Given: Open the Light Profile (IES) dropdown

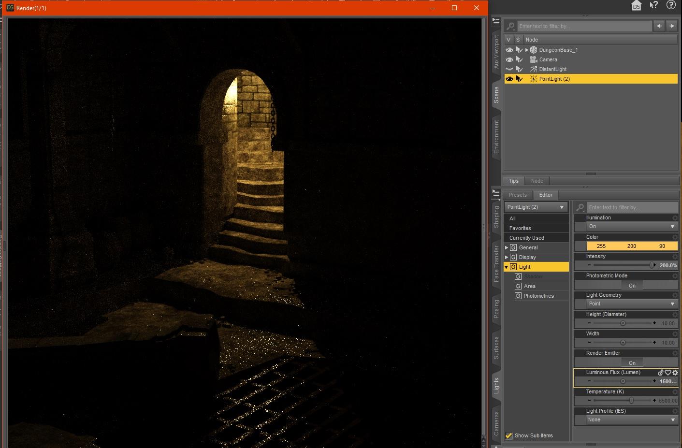Looking at the screenshot, I should (x=632, y=420).
